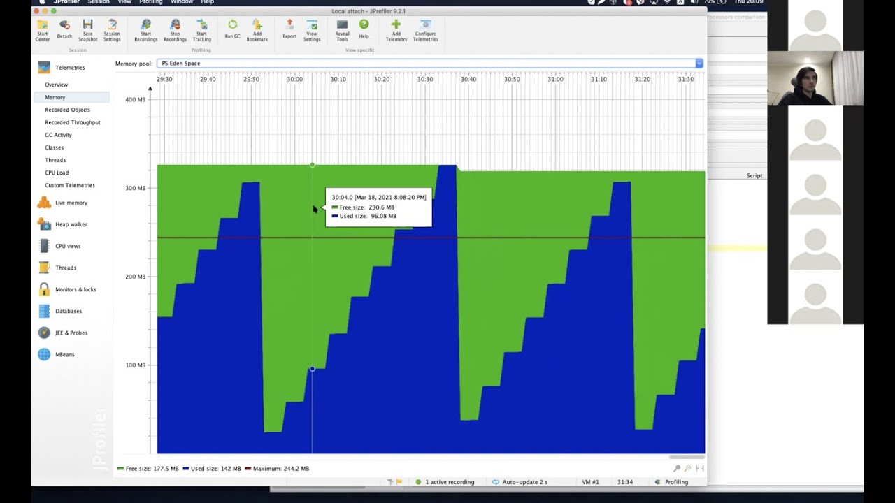Open the Help menu in menu bar
This screenshot has height=503, width=895.
(x=208, y=2)
